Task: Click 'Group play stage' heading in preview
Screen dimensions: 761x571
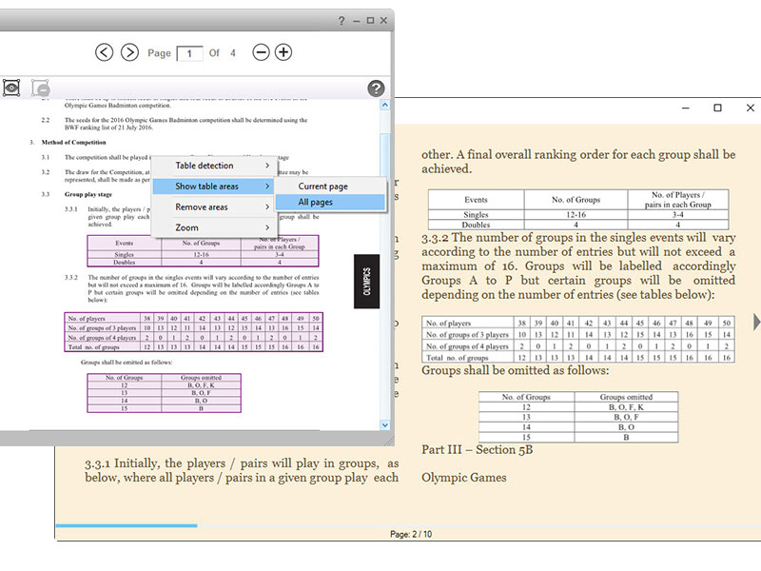Action: [x=88, y=194]
